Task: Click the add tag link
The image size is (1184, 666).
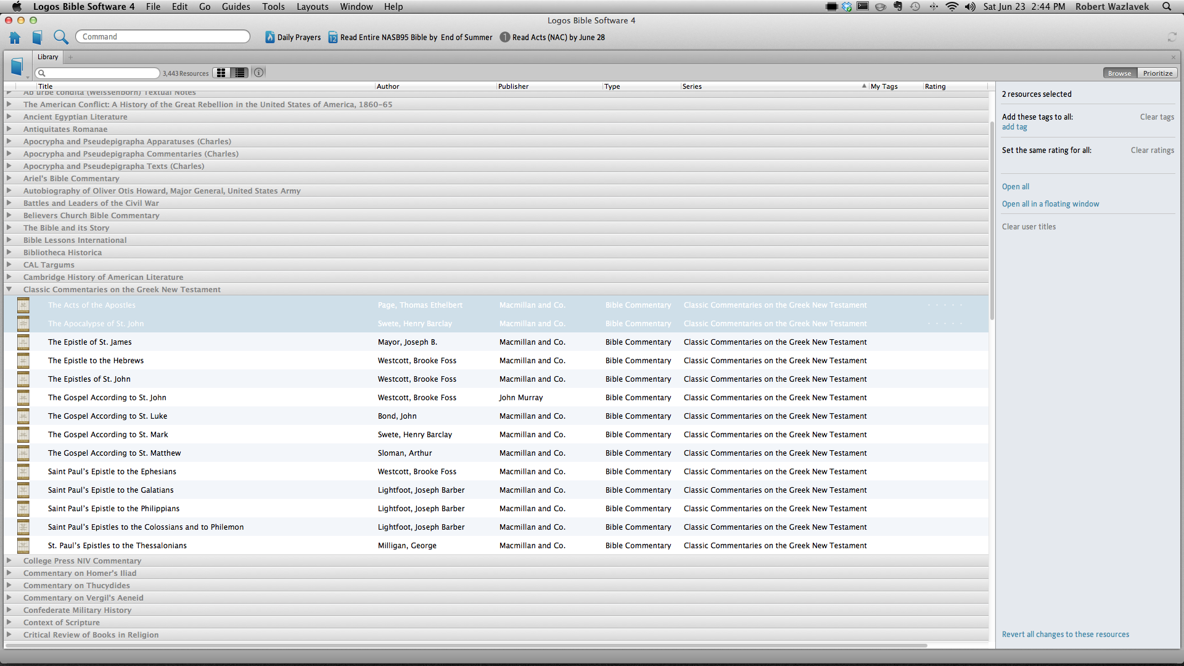Action: click(1014, 127)
